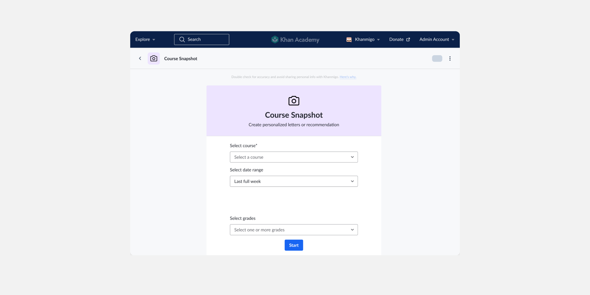The image size is (590, 295).
Task: Open the Khanmigo menu in the navbar
Action: click(x=367, y=39)
